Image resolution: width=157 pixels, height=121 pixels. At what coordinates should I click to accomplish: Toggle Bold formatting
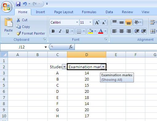53,31
